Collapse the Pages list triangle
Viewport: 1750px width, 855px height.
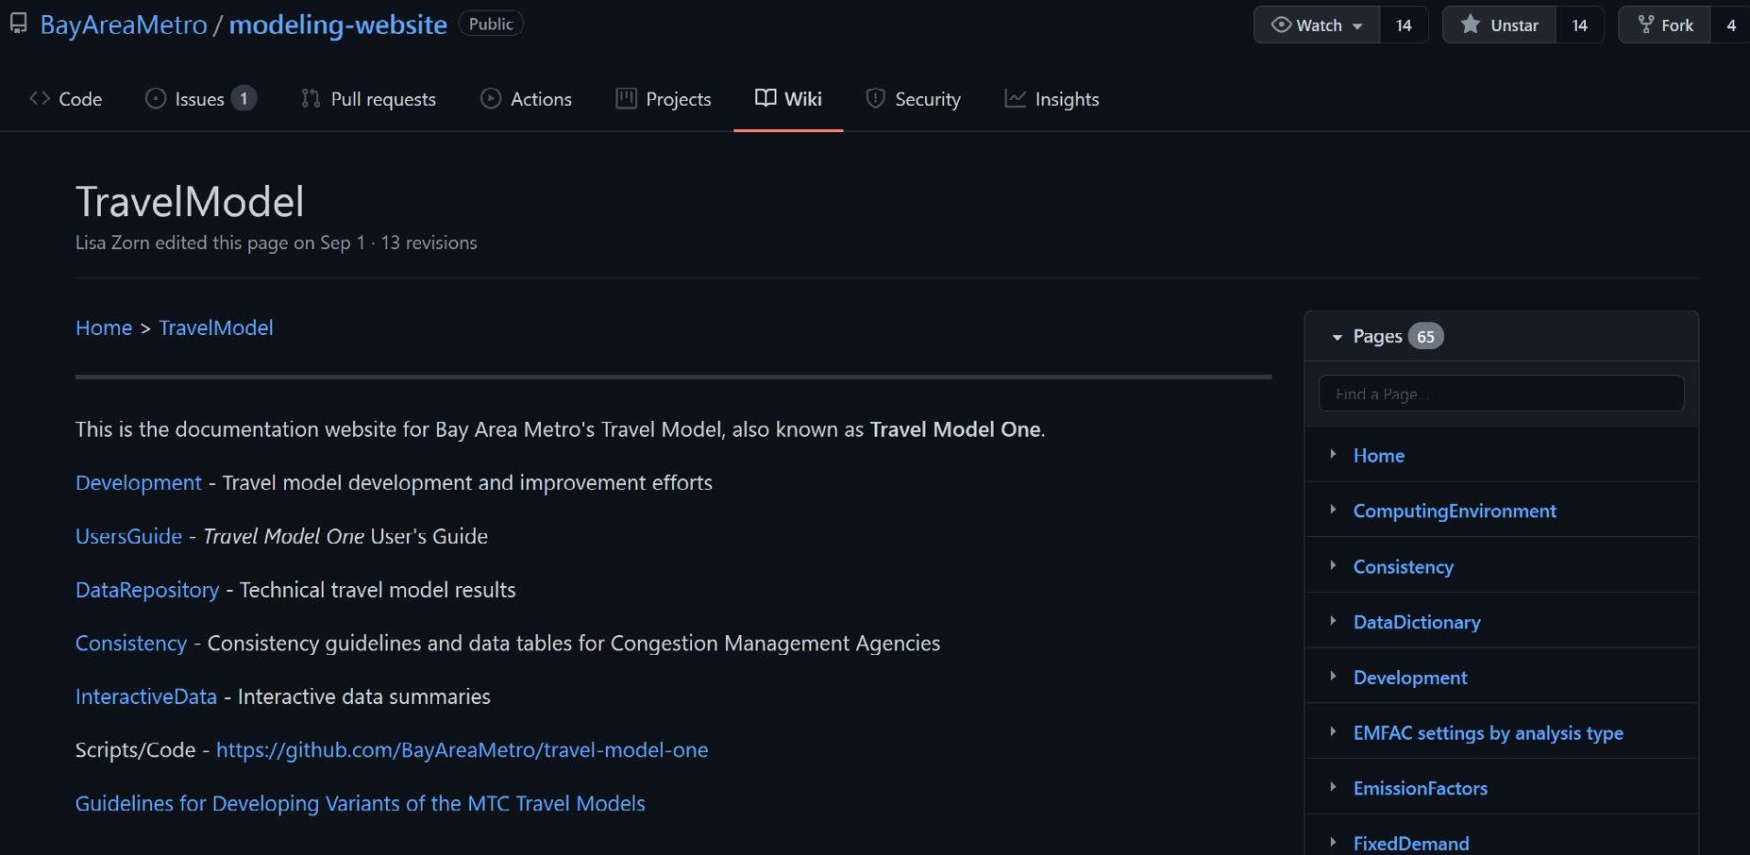(x=1337, y=337)
